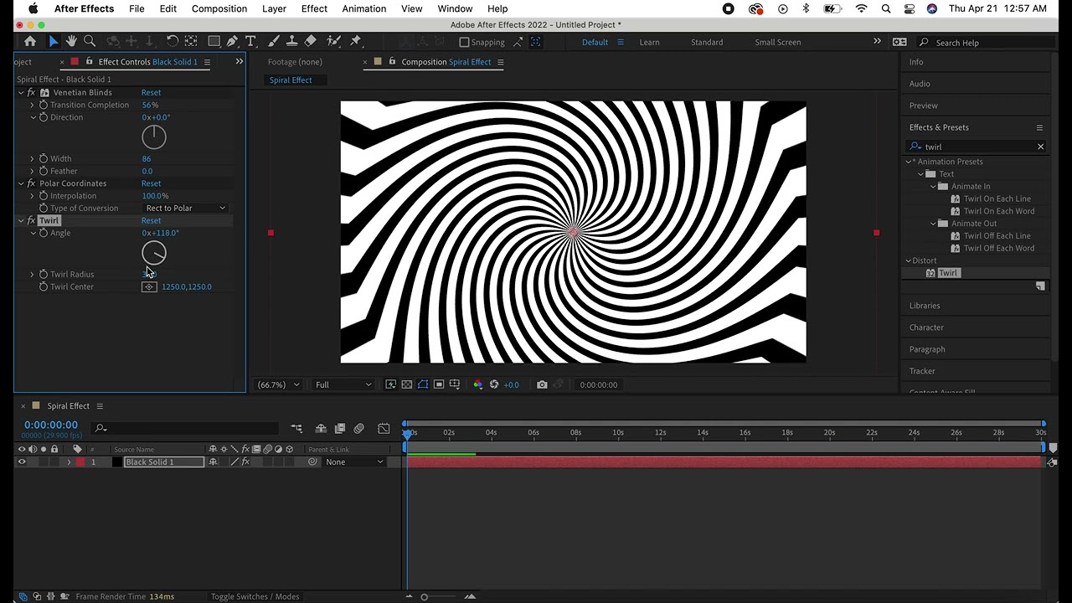Viewport: 1072px width, 603px height.
Task: Select the Brush tool
Action: [274, 41]
